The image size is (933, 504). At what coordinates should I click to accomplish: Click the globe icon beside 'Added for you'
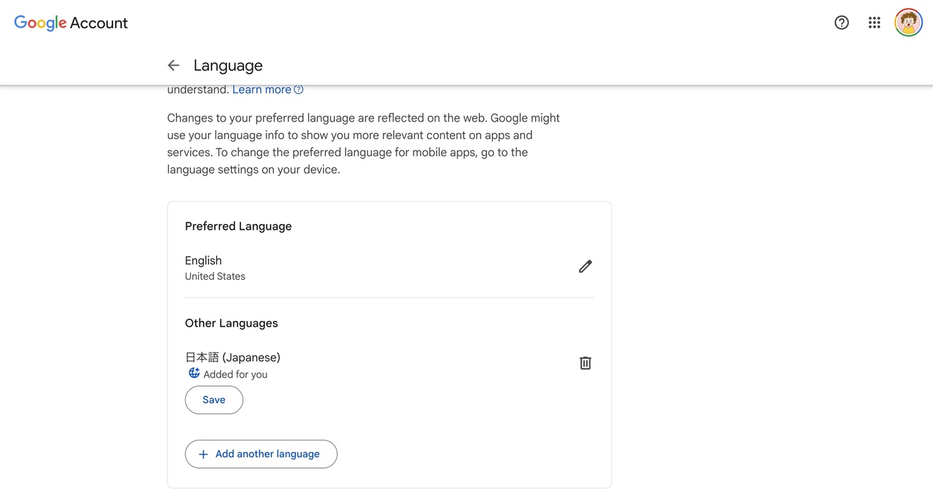tap(194, 373)
